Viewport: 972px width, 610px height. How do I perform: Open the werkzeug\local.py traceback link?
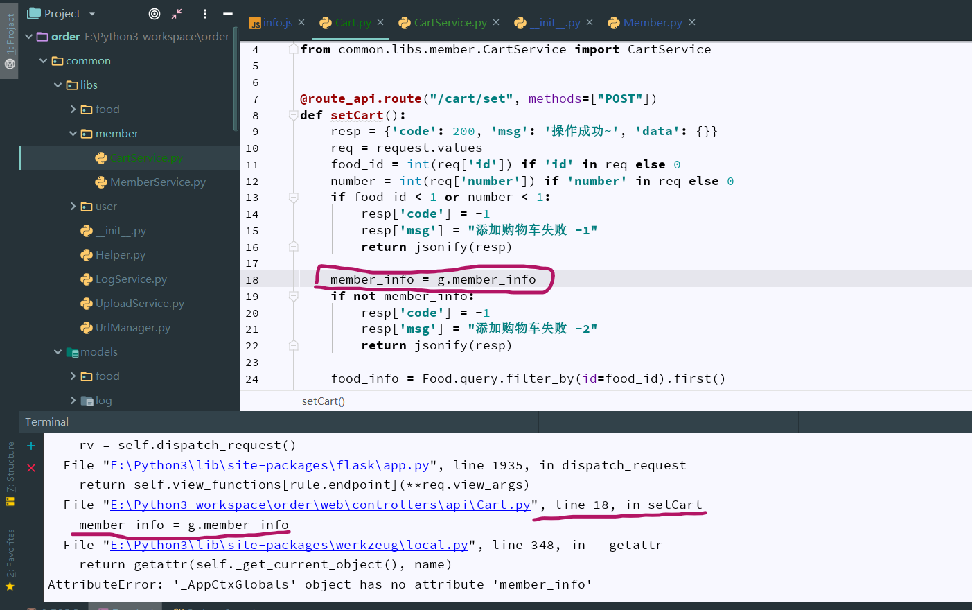pyautogui.click(x=290, y=545)
